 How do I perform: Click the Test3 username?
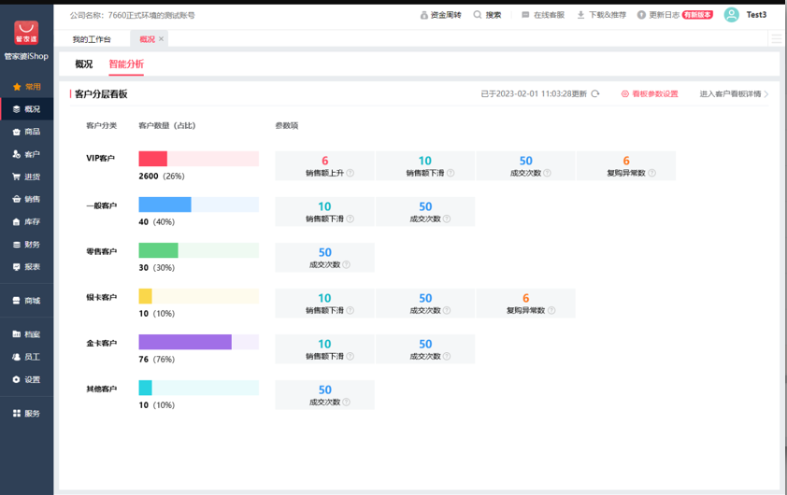click(x=756, y=15)
